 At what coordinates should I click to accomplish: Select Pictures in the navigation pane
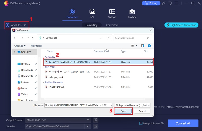pyautogui.click(x=25, y=82)
